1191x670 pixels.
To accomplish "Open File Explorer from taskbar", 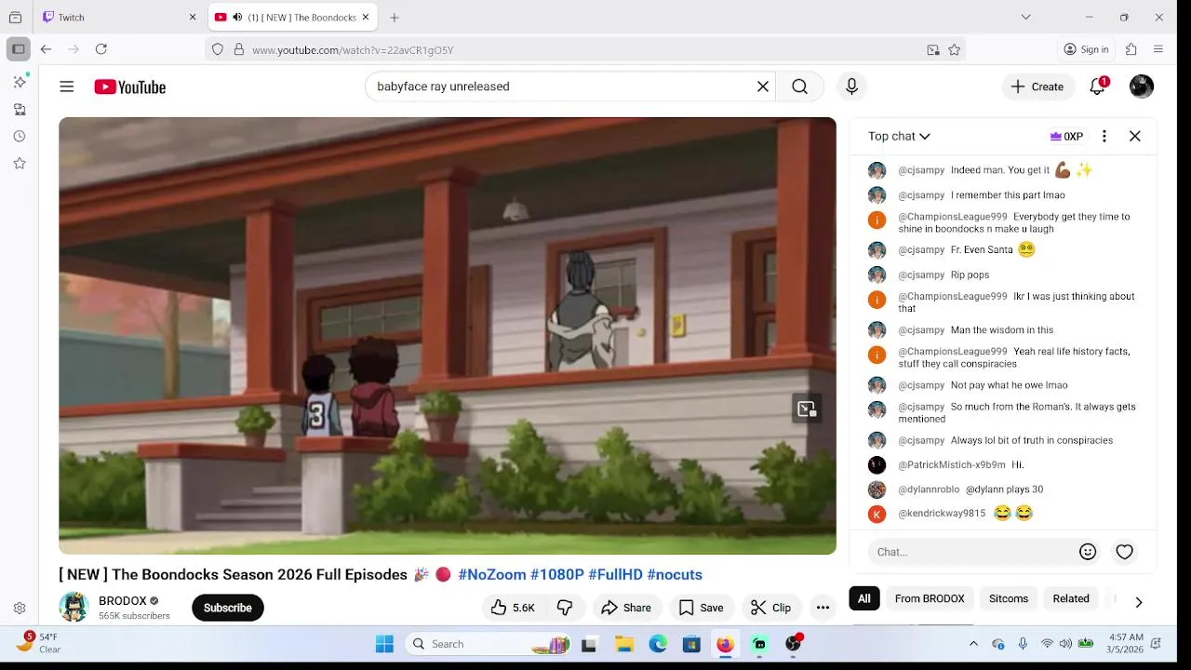I will tap(624, 644).
